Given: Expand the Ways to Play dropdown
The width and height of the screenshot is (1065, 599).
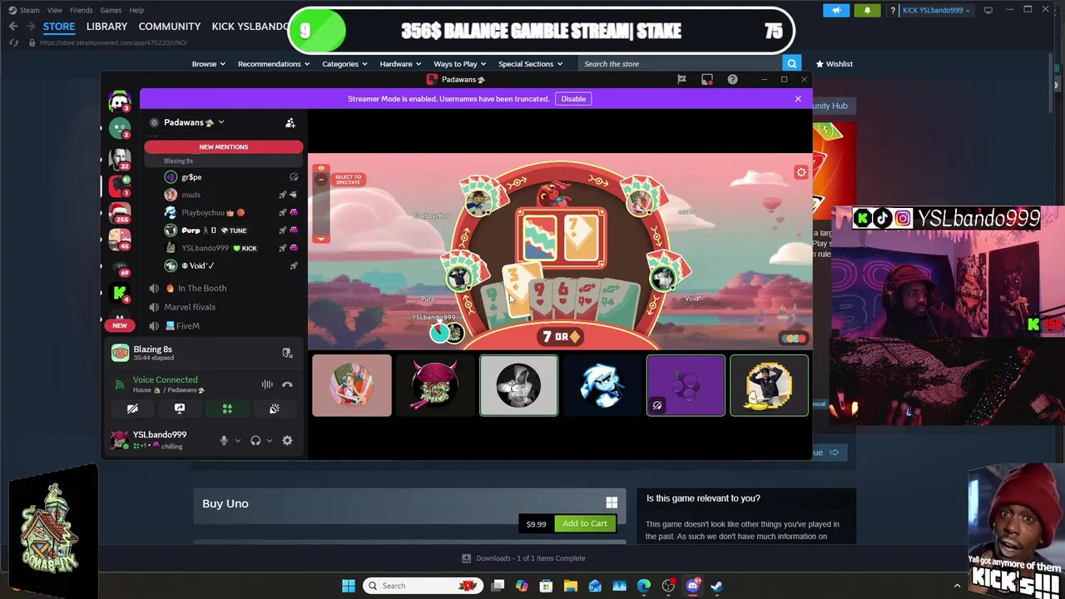Looking at the screenshot, I should pyautogui.click(x=460, y=64).
